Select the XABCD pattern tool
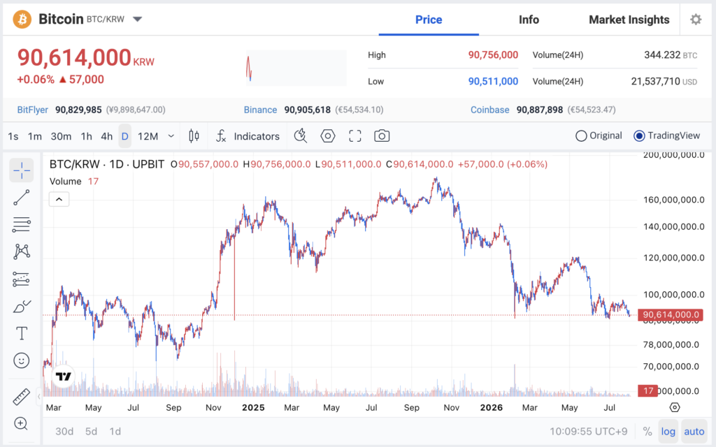Screen dimensions: 716x447 [22, 251]
